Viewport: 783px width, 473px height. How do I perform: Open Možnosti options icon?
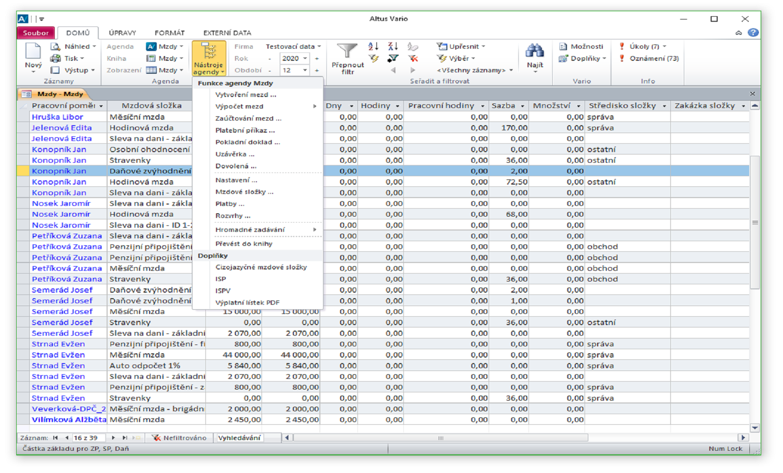[563, 46]
